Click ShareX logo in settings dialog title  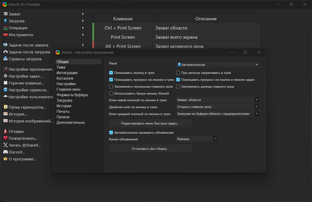click(x=58, y=52)
